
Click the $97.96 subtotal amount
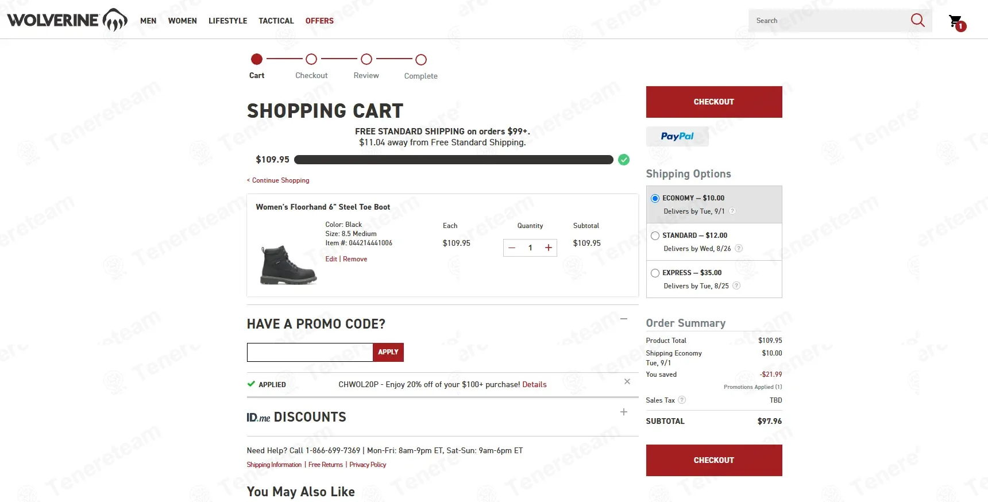click(x=770, y=421)
